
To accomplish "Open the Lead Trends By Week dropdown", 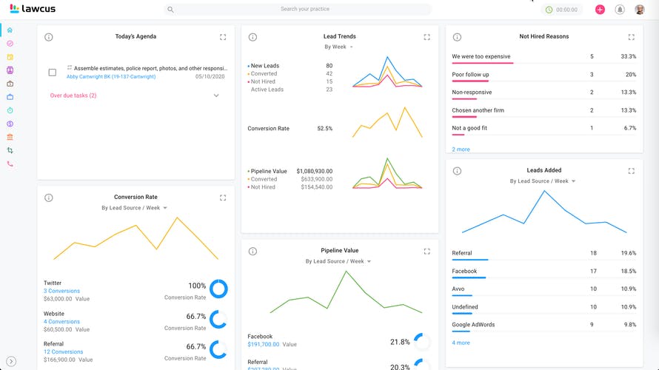I will [x=338, y=47].
